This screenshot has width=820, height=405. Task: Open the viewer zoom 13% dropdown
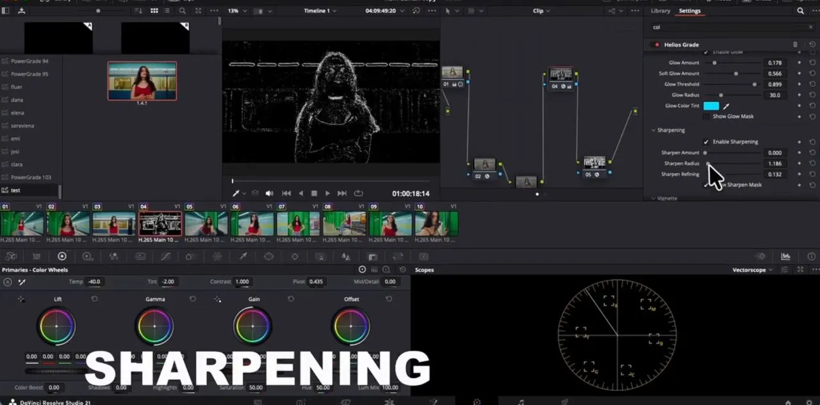[x=237, y=11]
